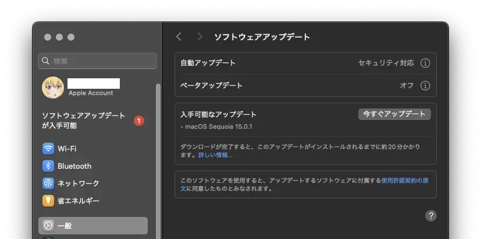
Task: Open info for ベータアップデート
Action: (x=425, y=85)
